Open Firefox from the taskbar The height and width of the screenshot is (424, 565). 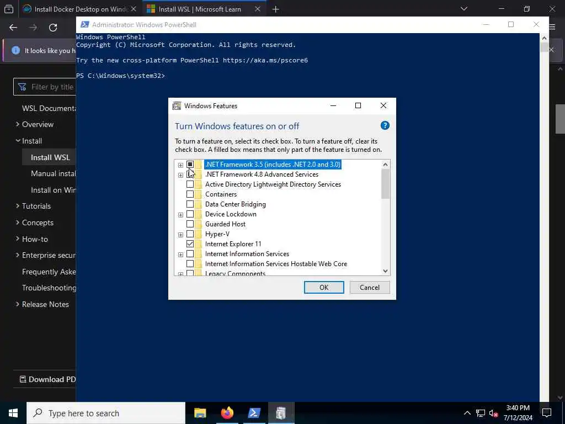(227, 413)
